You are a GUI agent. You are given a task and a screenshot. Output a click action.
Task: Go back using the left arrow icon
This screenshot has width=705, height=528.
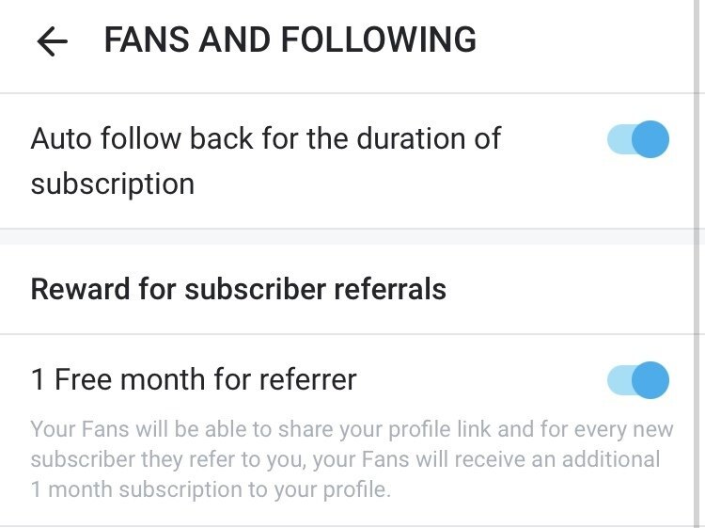52,40
